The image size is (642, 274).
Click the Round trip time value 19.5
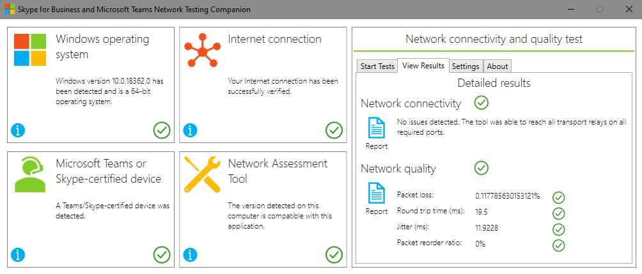click(x=481, y=212)
